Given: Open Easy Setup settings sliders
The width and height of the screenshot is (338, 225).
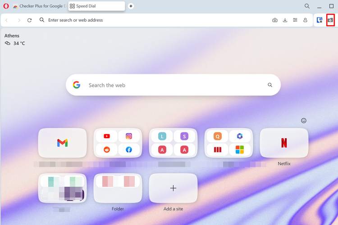Looking at the screenshot, I should pyautogui.click(x=295, y=20).
